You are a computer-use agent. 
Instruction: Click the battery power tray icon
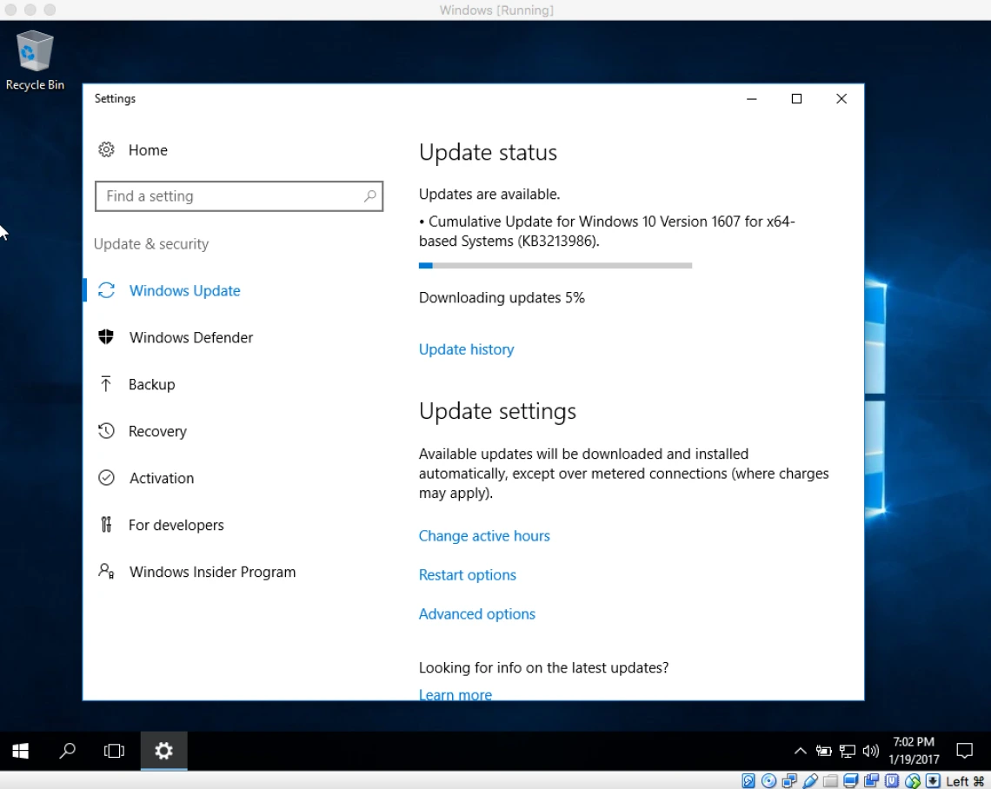click(823, 751)
